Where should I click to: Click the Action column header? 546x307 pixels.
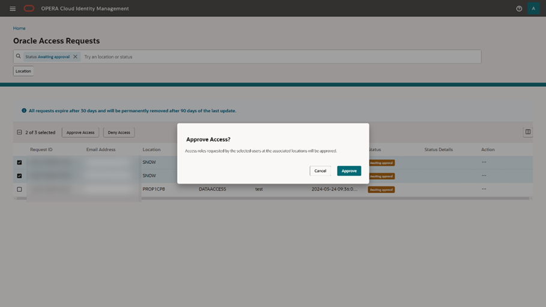pos(488,149)
